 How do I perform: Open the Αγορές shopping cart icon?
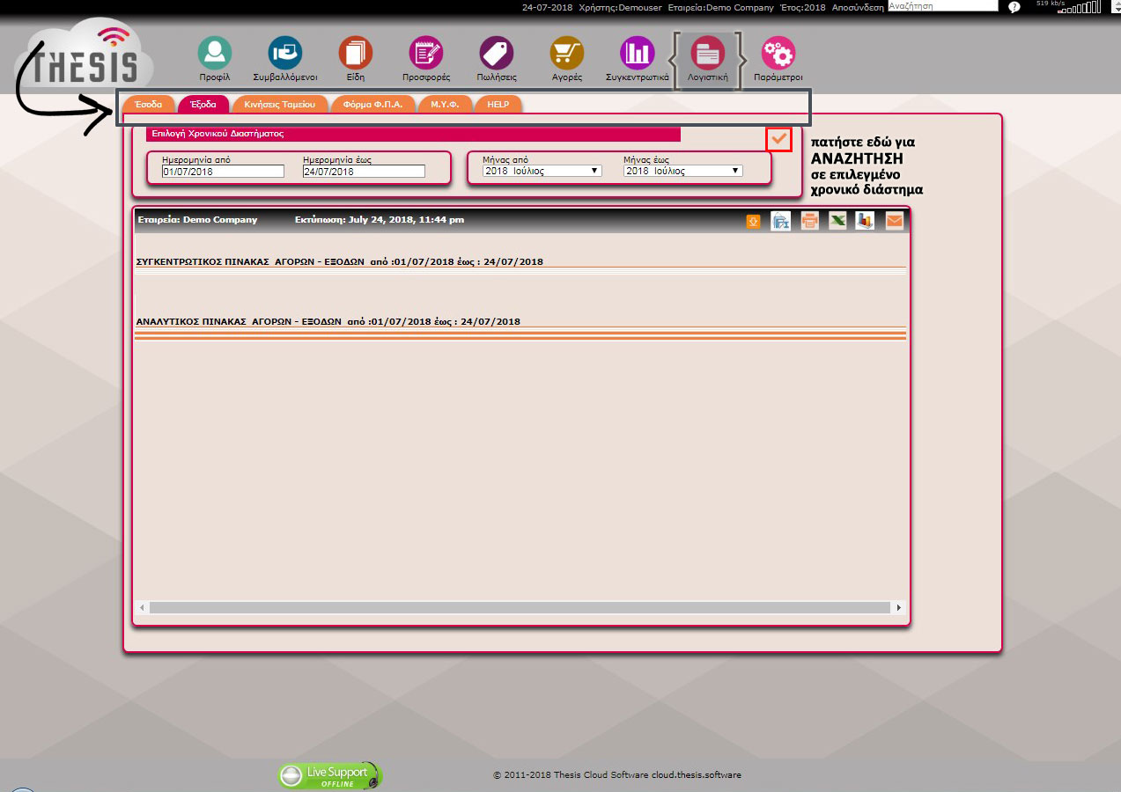[566, 54]
